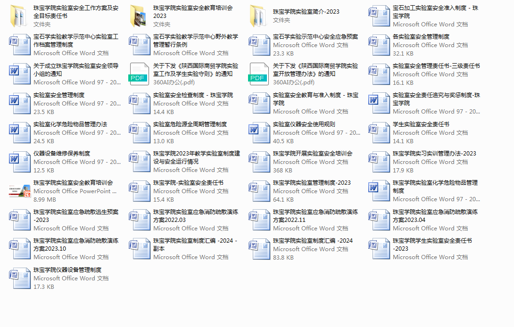Click the Word icon for 实验室化学危险物品管理办法
Viewport: 514px width, 327px height.
(x=20, y=132)
